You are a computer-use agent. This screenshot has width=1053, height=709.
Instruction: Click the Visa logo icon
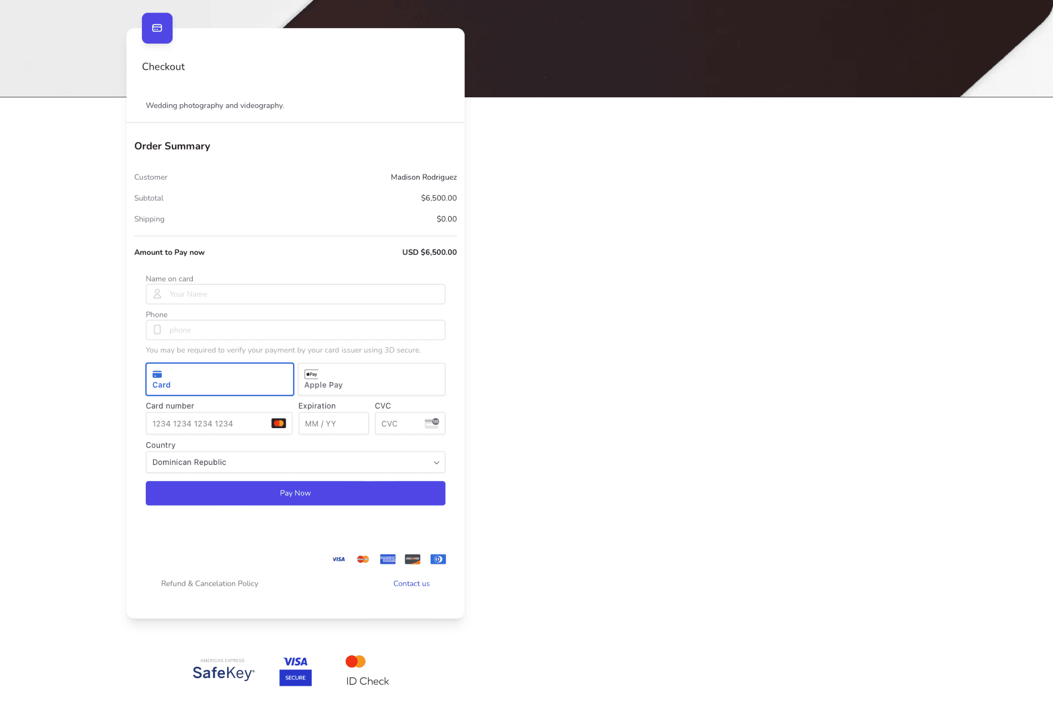click(x=339, y=559)
